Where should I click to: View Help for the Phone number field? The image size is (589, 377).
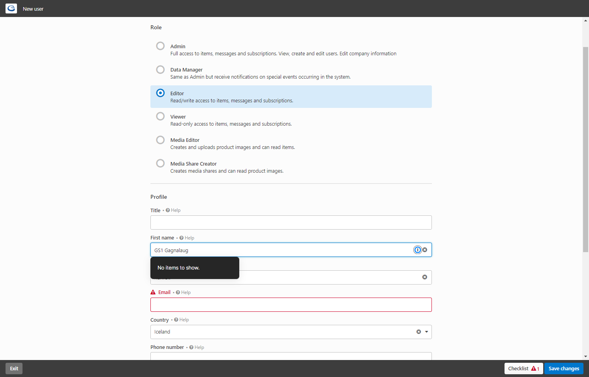197,347
